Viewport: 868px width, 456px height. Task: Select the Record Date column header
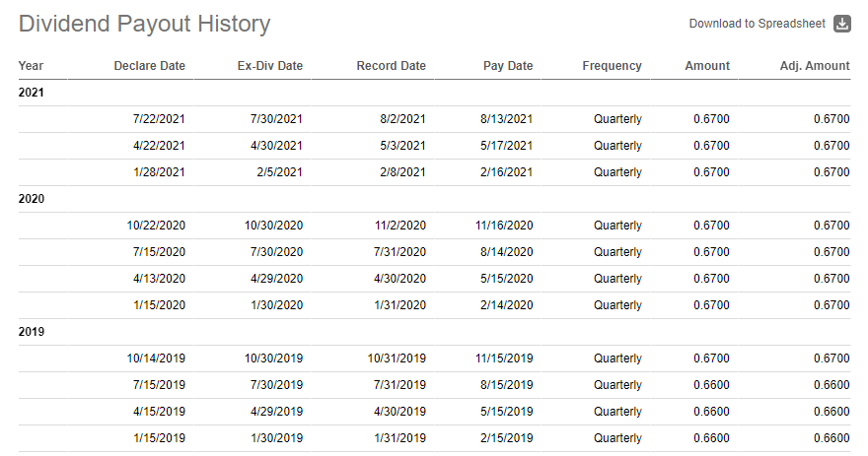391,66
